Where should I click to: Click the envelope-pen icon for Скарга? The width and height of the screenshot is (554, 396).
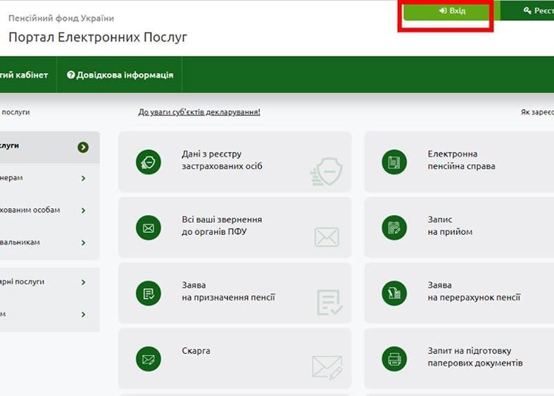149,359
